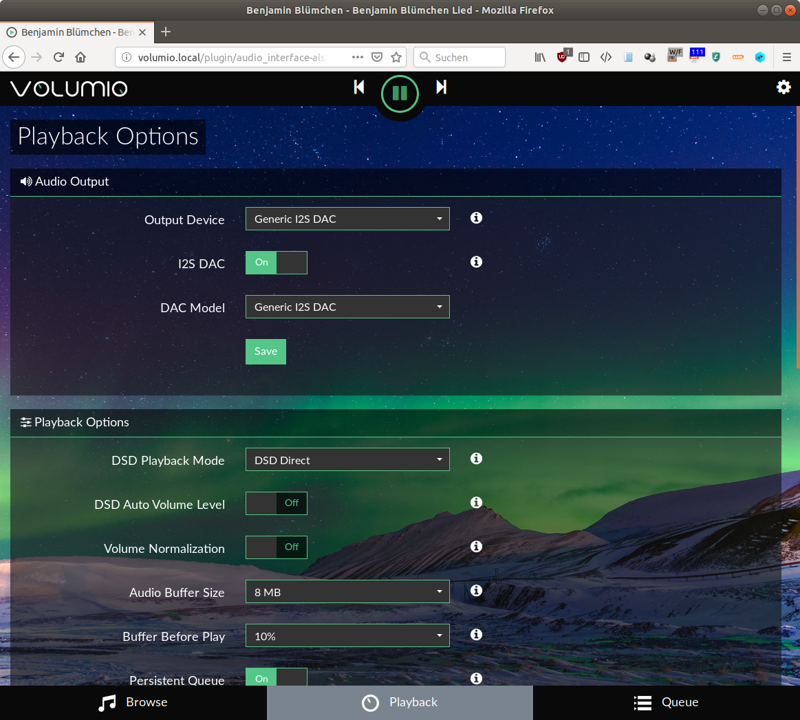Image resolution: width=800 pixels, height=720 pixels.
Task: Open page actions three-dot menu
Action: coord(358,57)
